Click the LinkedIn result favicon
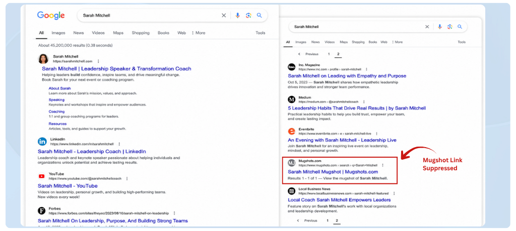The image size is (516, 231). (x=42, y=142)
